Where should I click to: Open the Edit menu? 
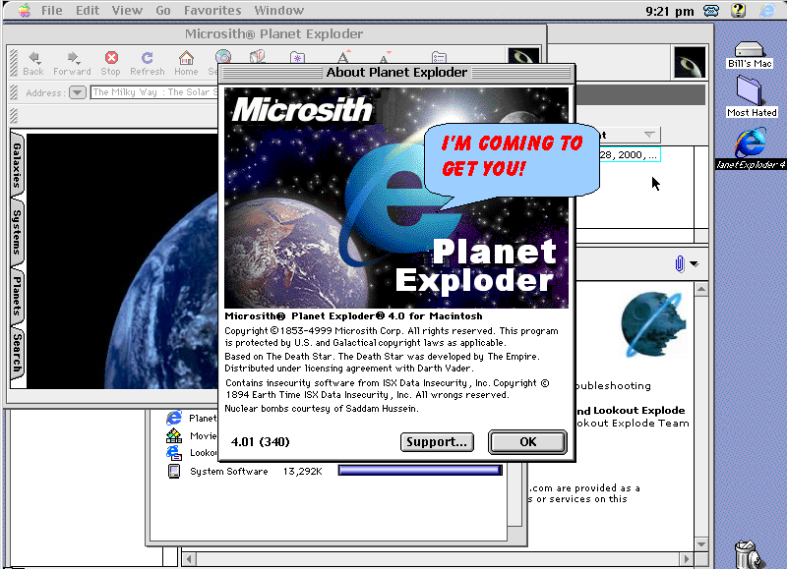point(88,10)
